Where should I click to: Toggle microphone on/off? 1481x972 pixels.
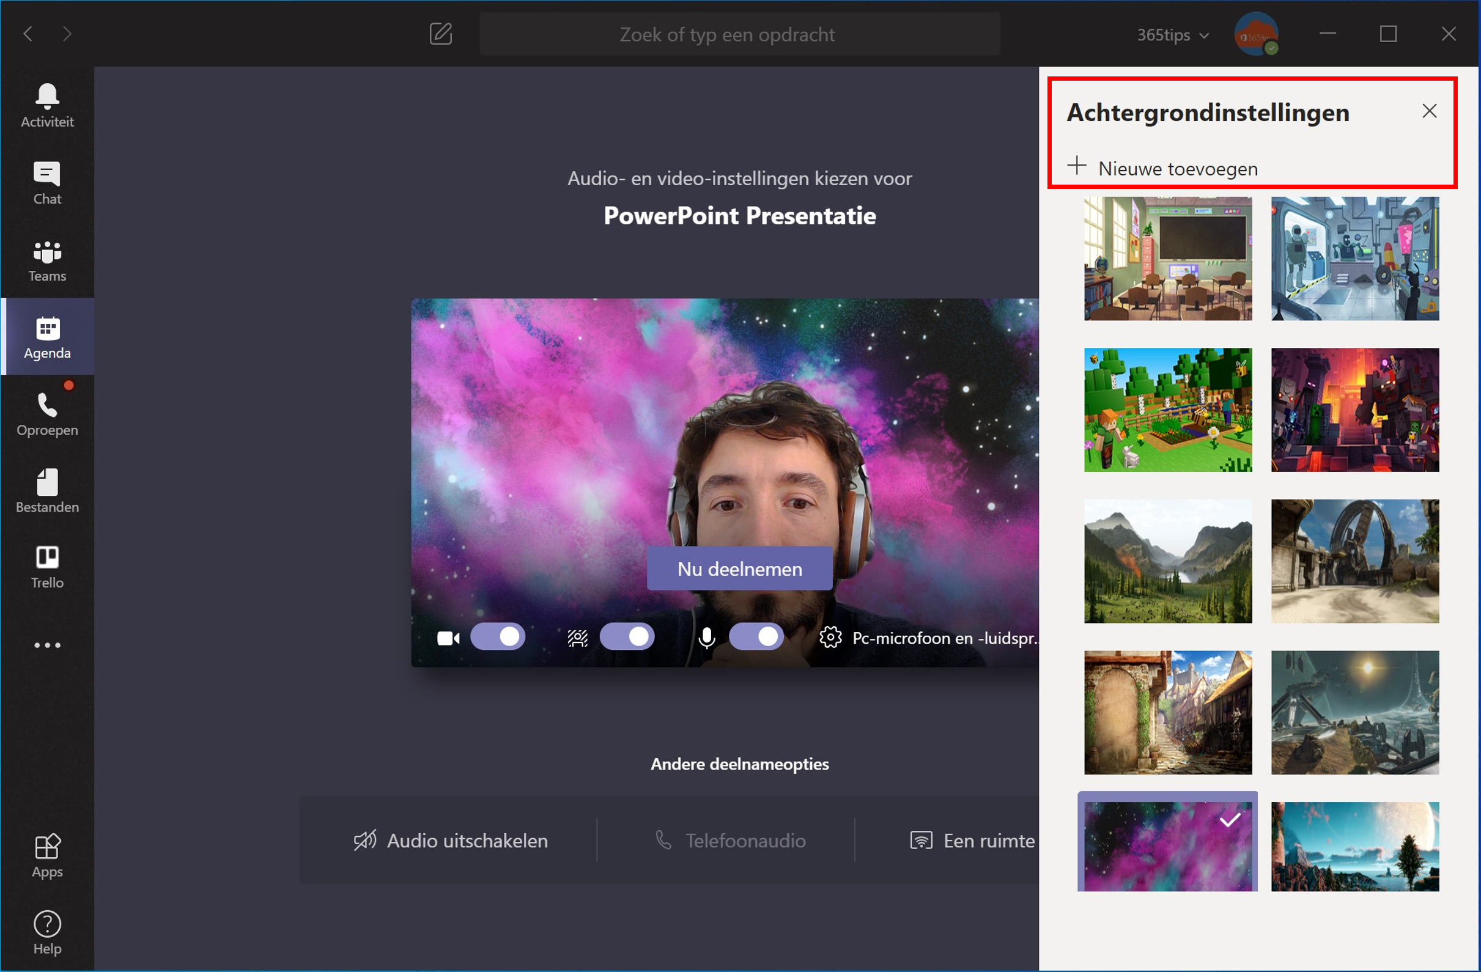(x=756, y=638)
